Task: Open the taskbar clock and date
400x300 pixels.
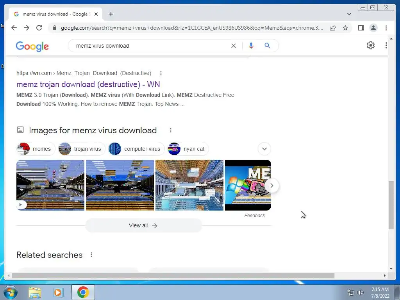Action: [380, 293]
